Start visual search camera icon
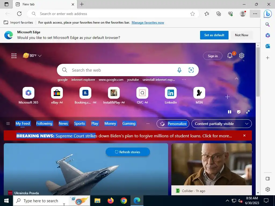The width and height of the screenshot is (275, 206). pyautogui.click(x=191, y=70)
